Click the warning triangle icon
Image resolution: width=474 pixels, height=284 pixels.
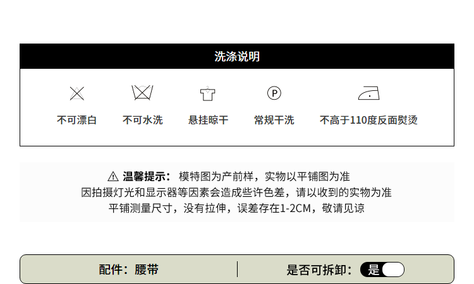point(112,176)
